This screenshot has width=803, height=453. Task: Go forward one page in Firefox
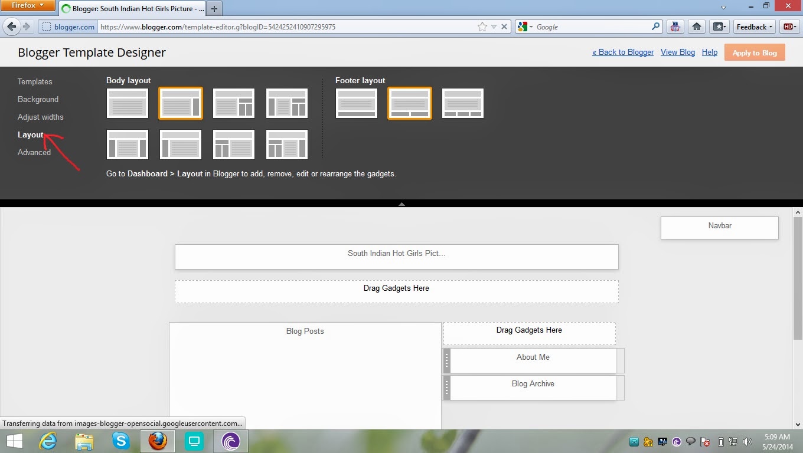tap(27, 27)
